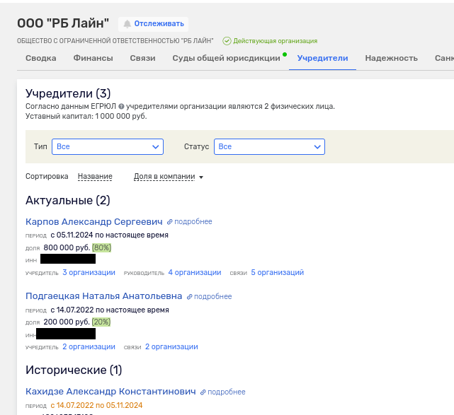The image size is (454, 415).
Task: Open Подгаецкая's связи 2 организации link
Action: pos(171,347)
